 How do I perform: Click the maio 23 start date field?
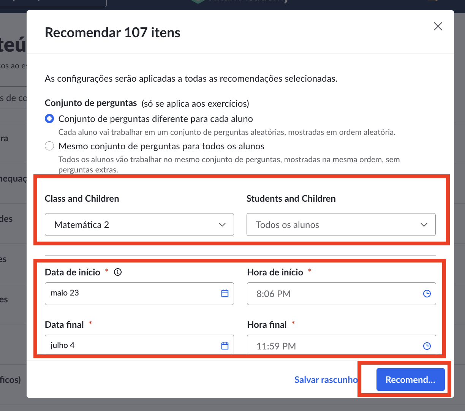pyautogui.click(x=139, y=294)
